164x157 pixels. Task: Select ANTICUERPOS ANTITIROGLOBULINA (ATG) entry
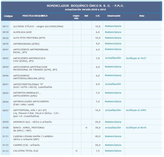pos(29,77)
